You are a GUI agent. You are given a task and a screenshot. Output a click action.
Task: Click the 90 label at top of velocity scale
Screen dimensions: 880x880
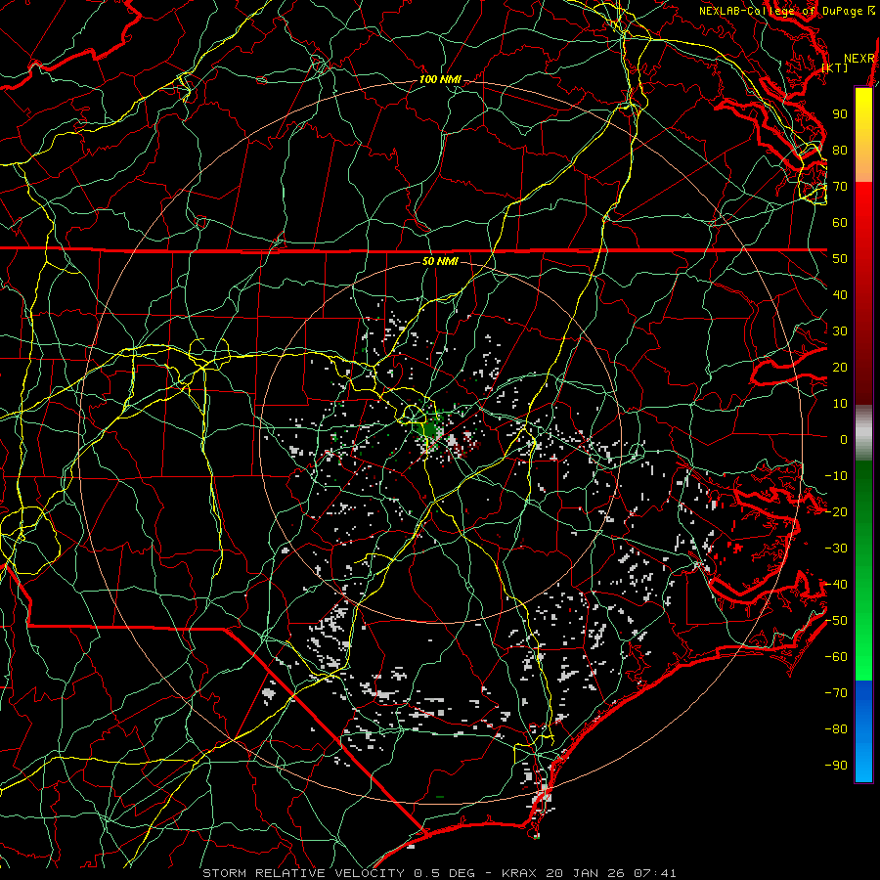click(840, 114)
